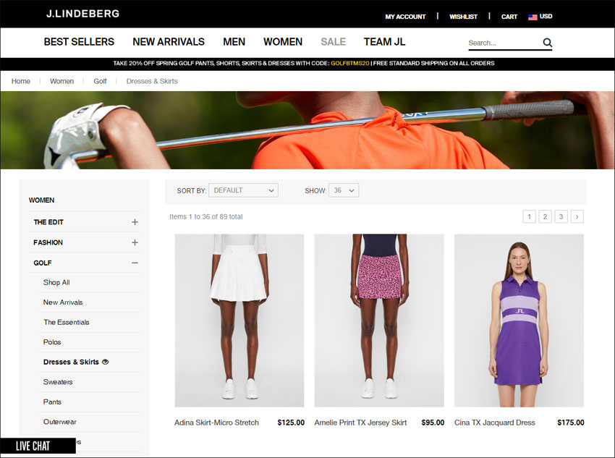Select Pants in sidebar
The image size is (615, 458).
[52, 402]
